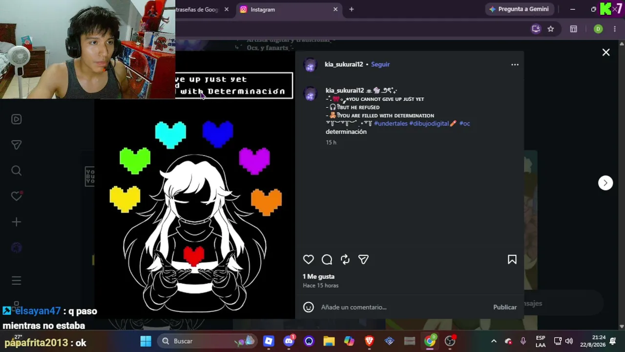Open the clock and date 21:24
The image size is (625, 352).
(x=592, y=341)
